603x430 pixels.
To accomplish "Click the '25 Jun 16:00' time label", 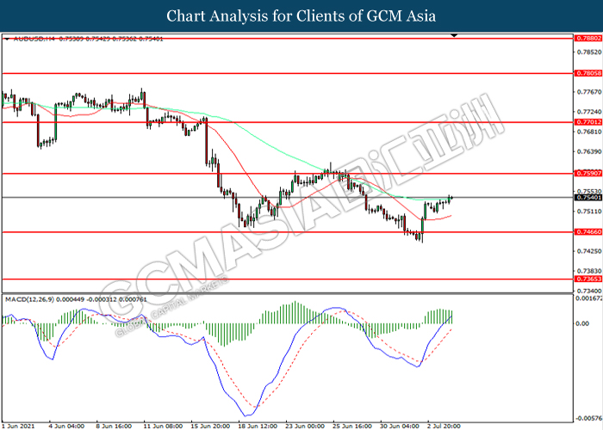I will click(351, 427).
